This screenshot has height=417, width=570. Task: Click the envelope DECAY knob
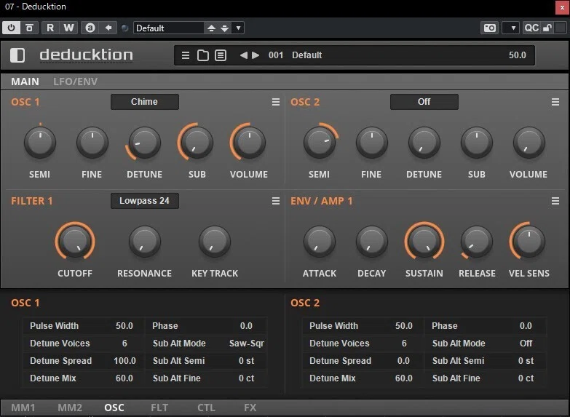click(x=372, y=241)
